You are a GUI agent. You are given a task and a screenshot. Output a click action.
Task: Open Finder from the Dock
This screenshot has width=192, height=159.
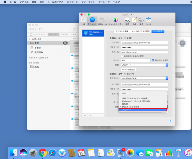pos(13,153)
